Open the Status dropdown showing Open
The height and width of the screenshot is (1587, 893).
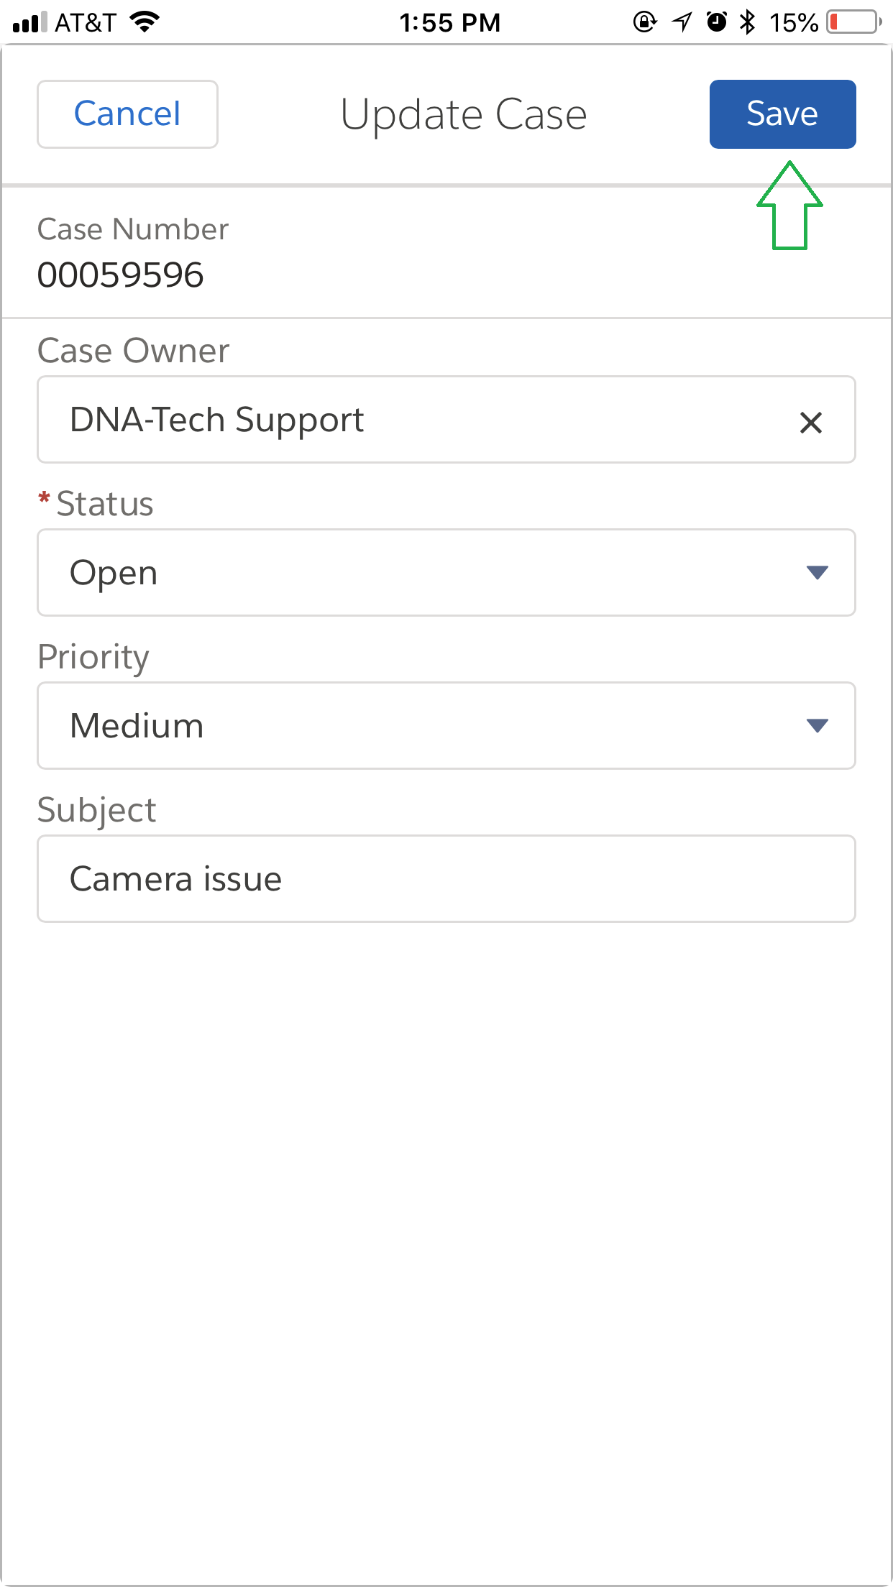[x=446, y=573]
